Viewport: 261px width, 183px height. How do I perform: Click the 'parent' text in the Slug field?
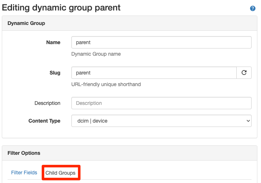(x=83, y=73)
